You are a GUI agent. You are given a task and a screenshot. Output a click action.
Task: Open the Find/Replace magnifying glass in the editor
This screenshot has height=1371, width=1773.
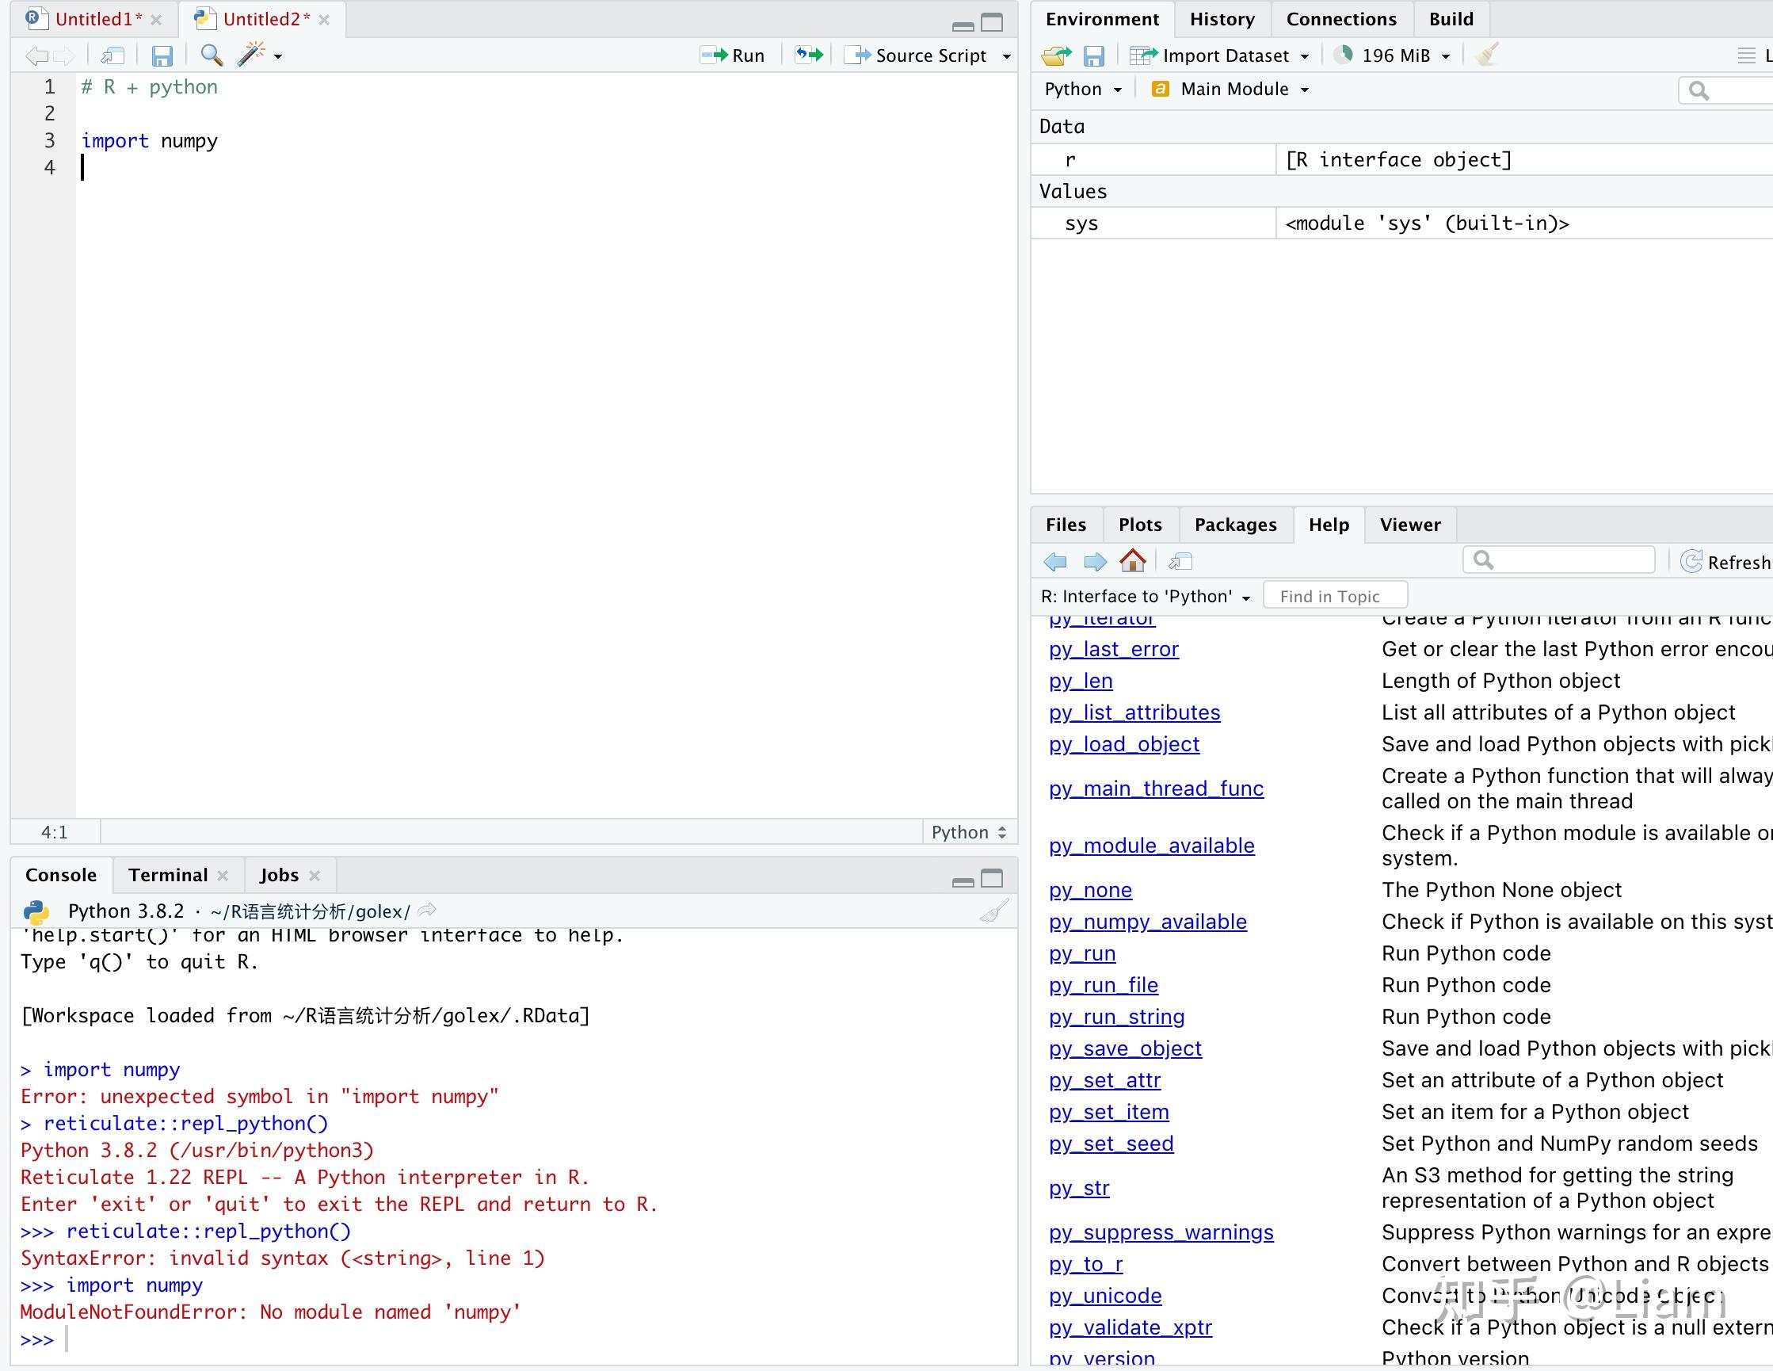click(211, 55)
